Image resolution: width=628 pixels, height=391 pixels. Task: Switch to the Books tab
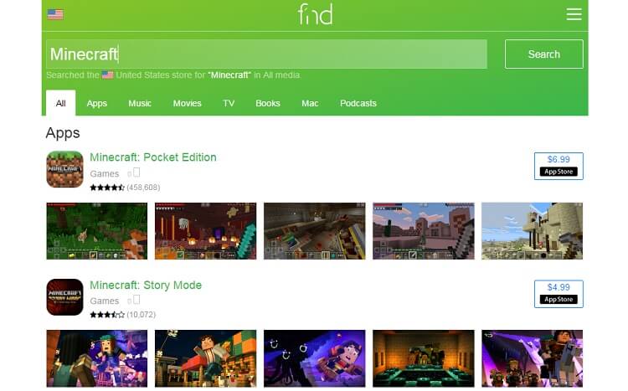(x=268, y=103)
